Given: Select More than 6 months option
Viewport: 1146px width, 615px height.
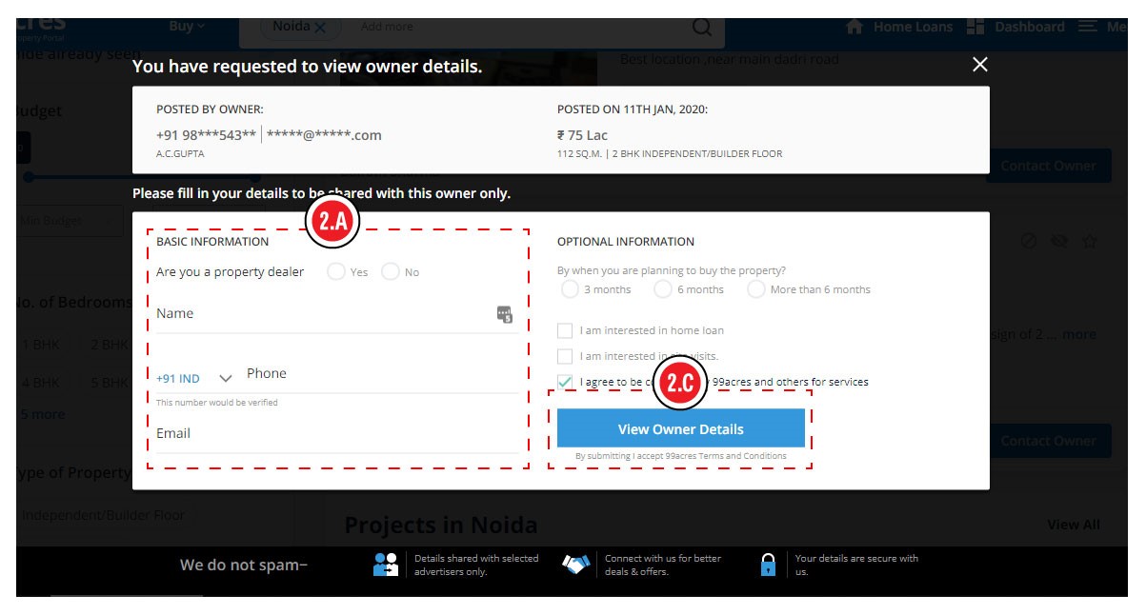Looking at the screenshot, I should point(756,289).
